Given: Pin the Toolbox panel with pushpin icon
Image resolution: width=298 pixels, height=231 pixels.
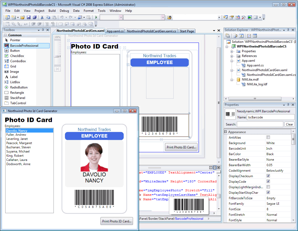Looking at the screenshot, I should pyautogui.click(x=43, y=30).
